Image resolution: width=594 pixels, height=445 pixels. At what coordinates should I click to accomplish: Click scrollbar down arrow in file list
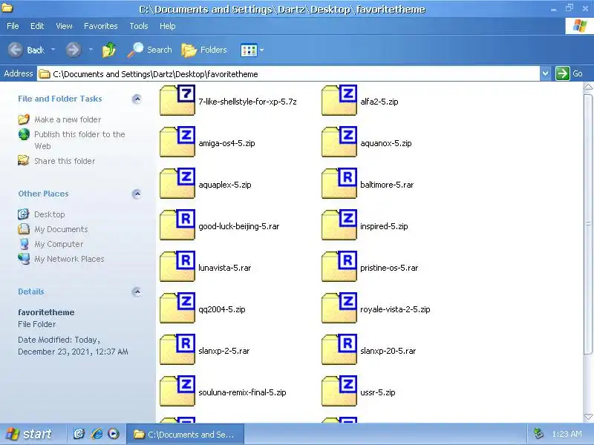tap(588, 417)
